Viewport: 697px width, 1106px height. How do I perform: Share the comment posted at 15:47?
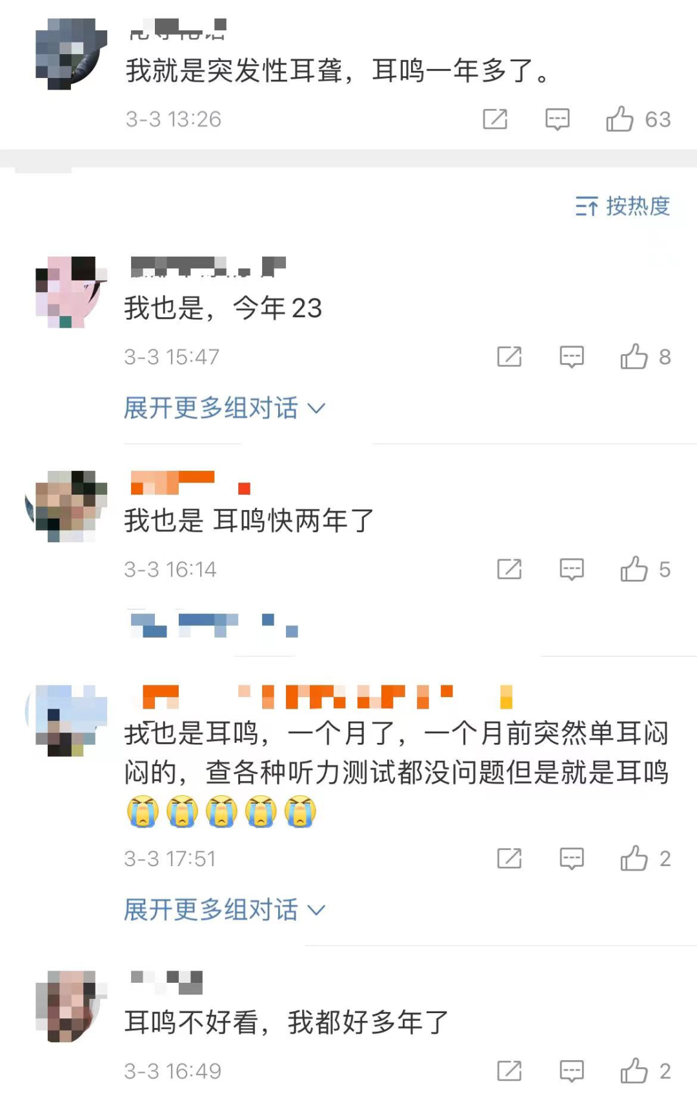[x=509, y=357]
